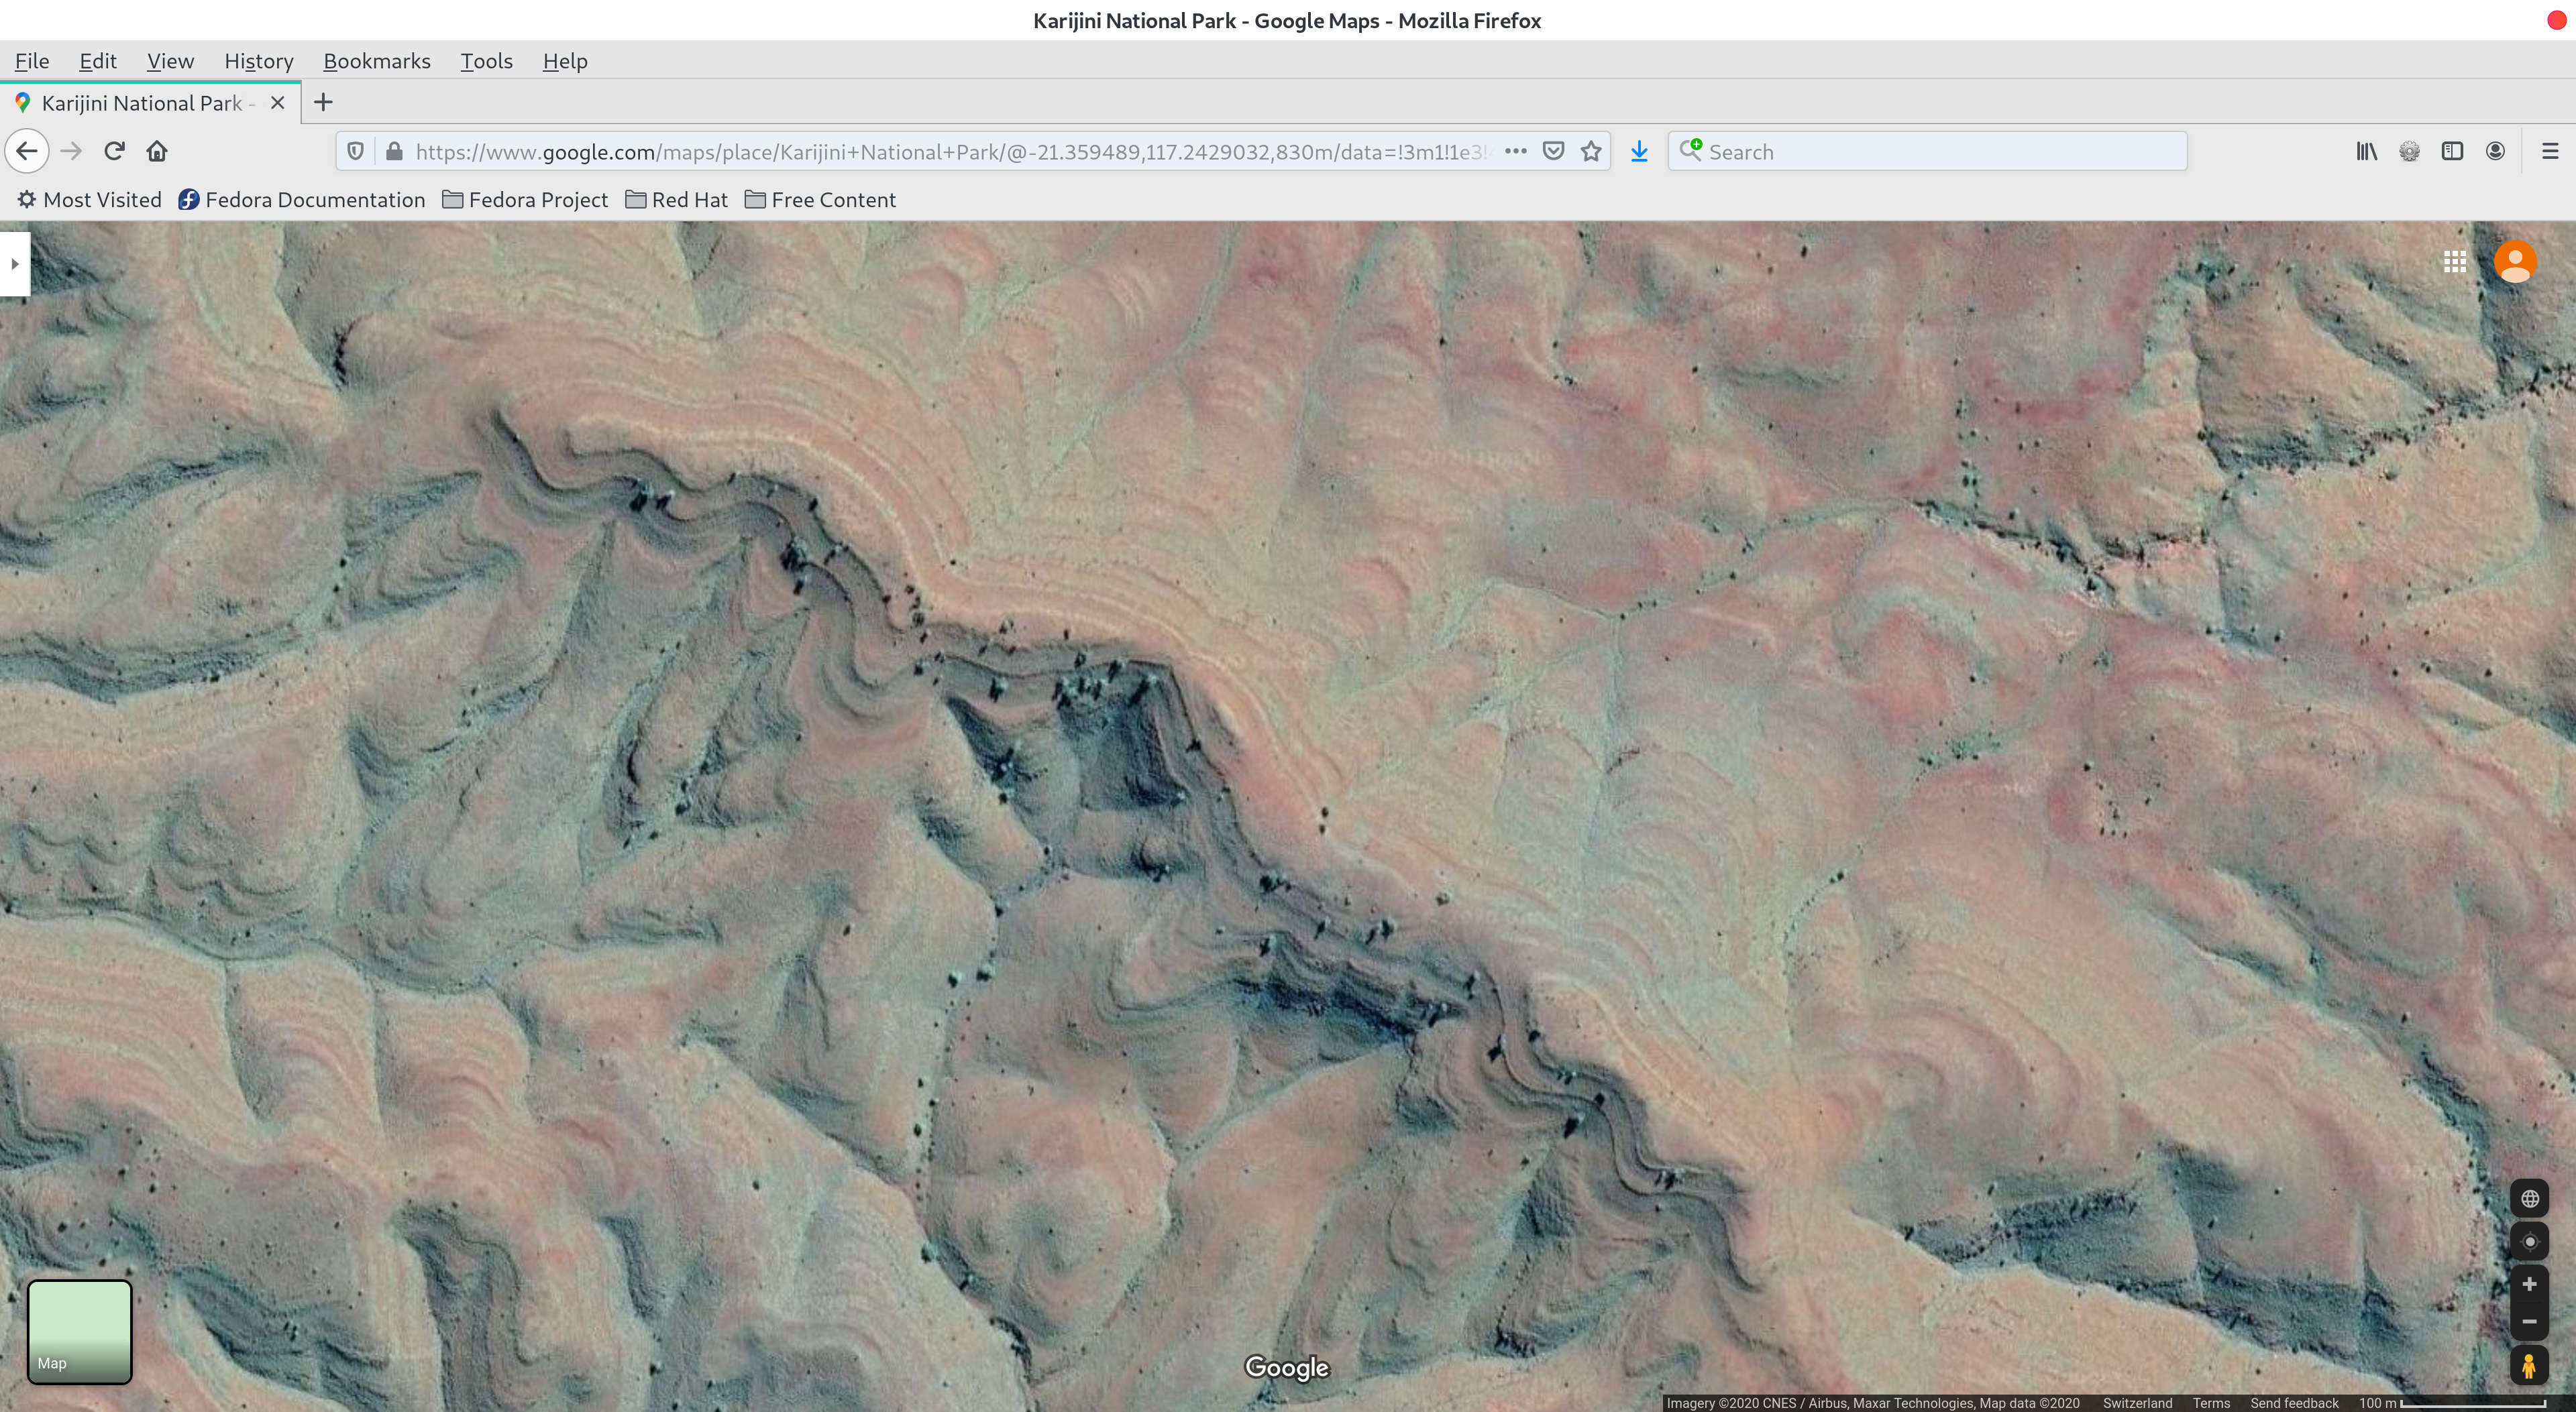Open the Terms link
Screen dimensions: 2576x1412
tap(2211, 1403)
